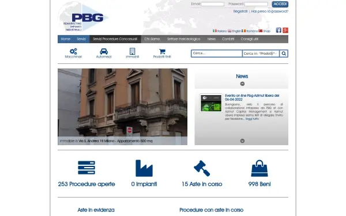Focus the Email input field
The image size is (346, 216).
click(213, 4)
